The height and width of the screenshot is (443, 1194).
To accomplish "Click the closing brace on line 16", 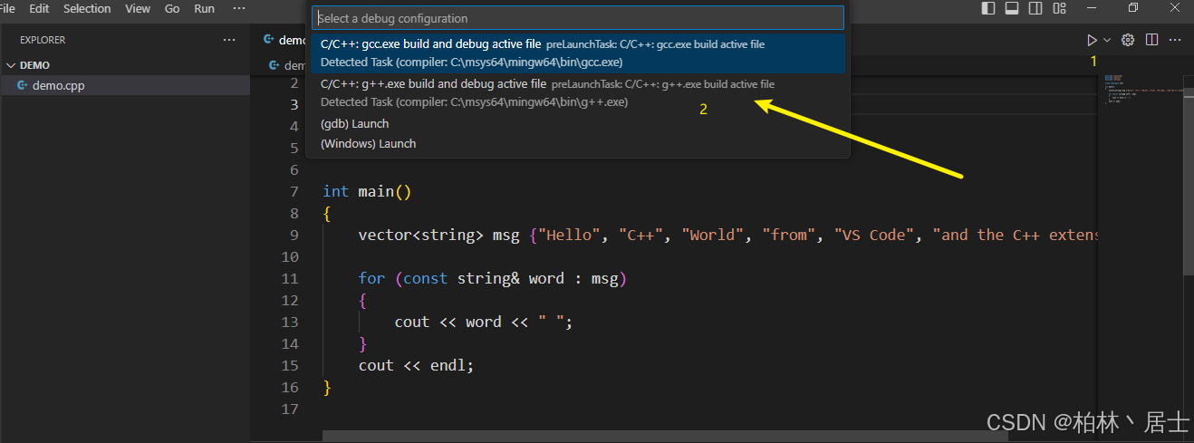I will point(327,387).
